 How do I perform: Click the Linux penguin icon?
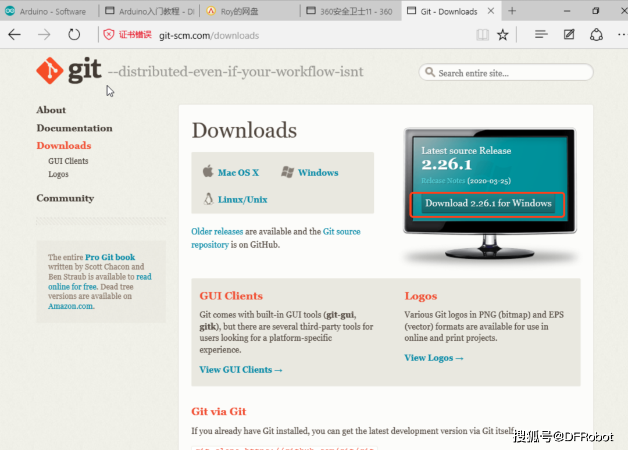tap(208, 199)
